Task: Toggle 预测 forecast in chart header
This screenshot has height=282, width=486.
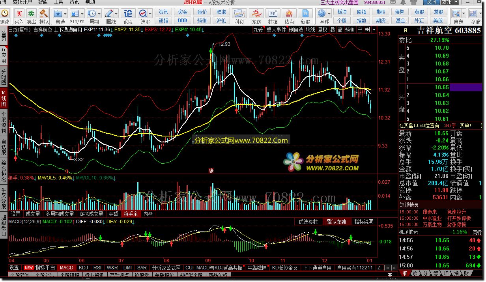Action: tap(350, 30)
